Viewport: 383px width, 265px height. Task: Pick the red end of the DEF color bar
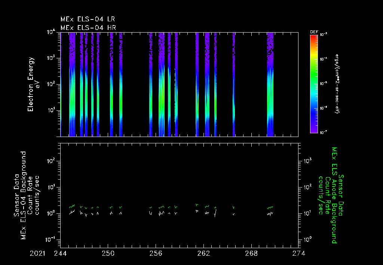314,37
